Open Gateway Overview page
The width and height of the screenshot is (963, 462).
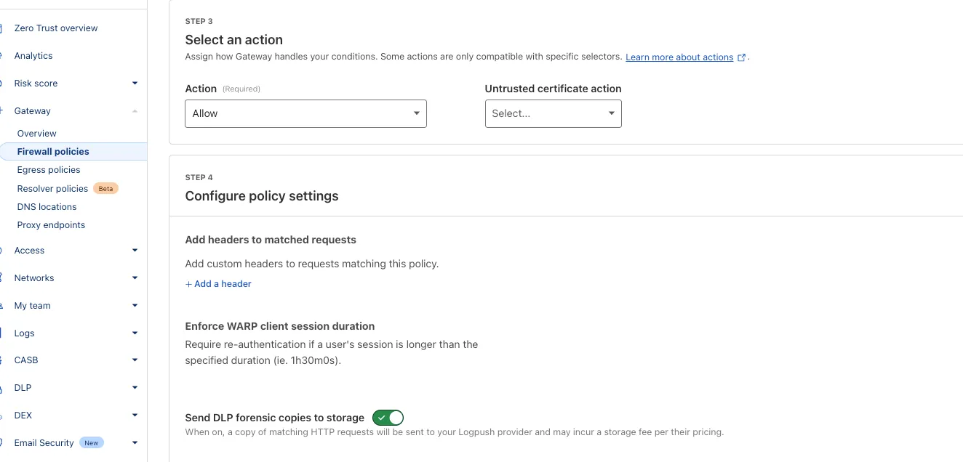coord(36,134)
